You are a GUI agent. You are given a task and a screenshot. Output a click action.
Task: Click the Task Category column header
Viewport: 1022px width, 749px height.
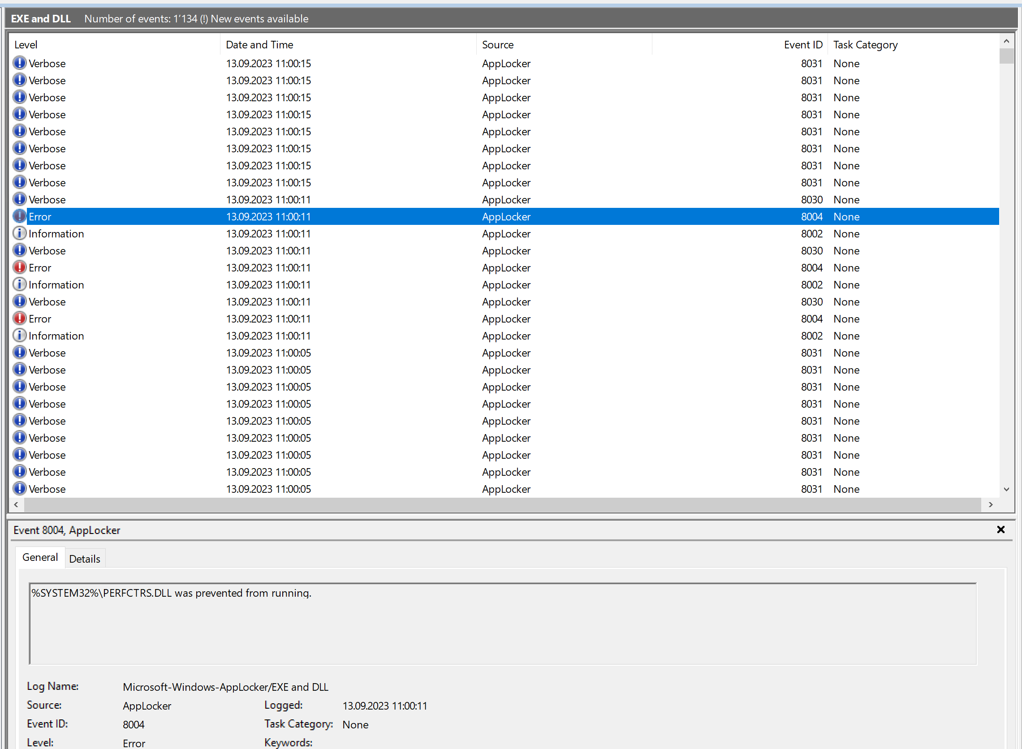(865, 44)
